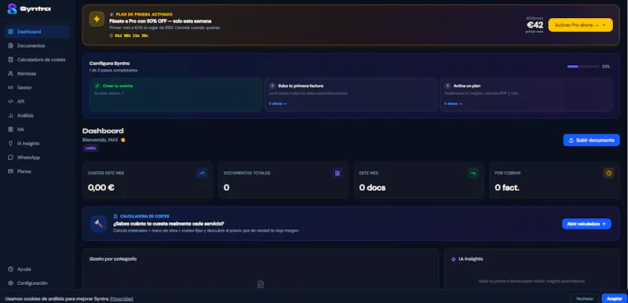Click the 0 fact. value
The image size is (628, 303).
[x=507, y=188]
